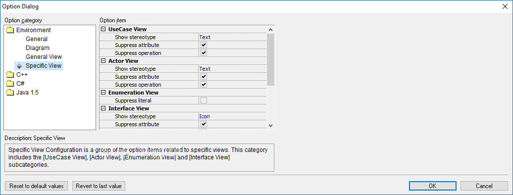Select the Specific View category
Viewport: 513px width, 195px height.
[44, 66]
